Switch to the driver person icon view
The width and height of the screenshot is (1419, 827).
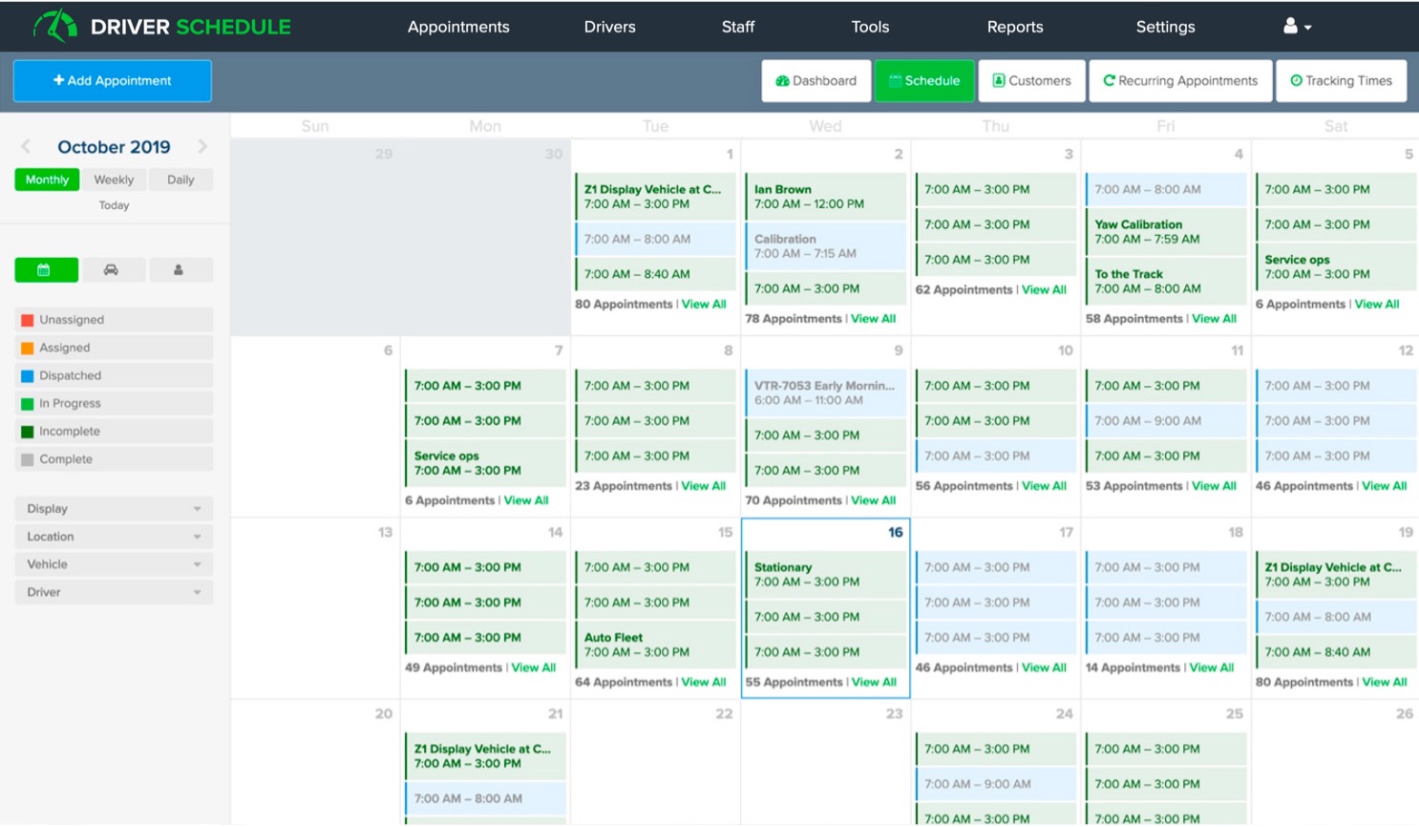click(x=179, y=270)
